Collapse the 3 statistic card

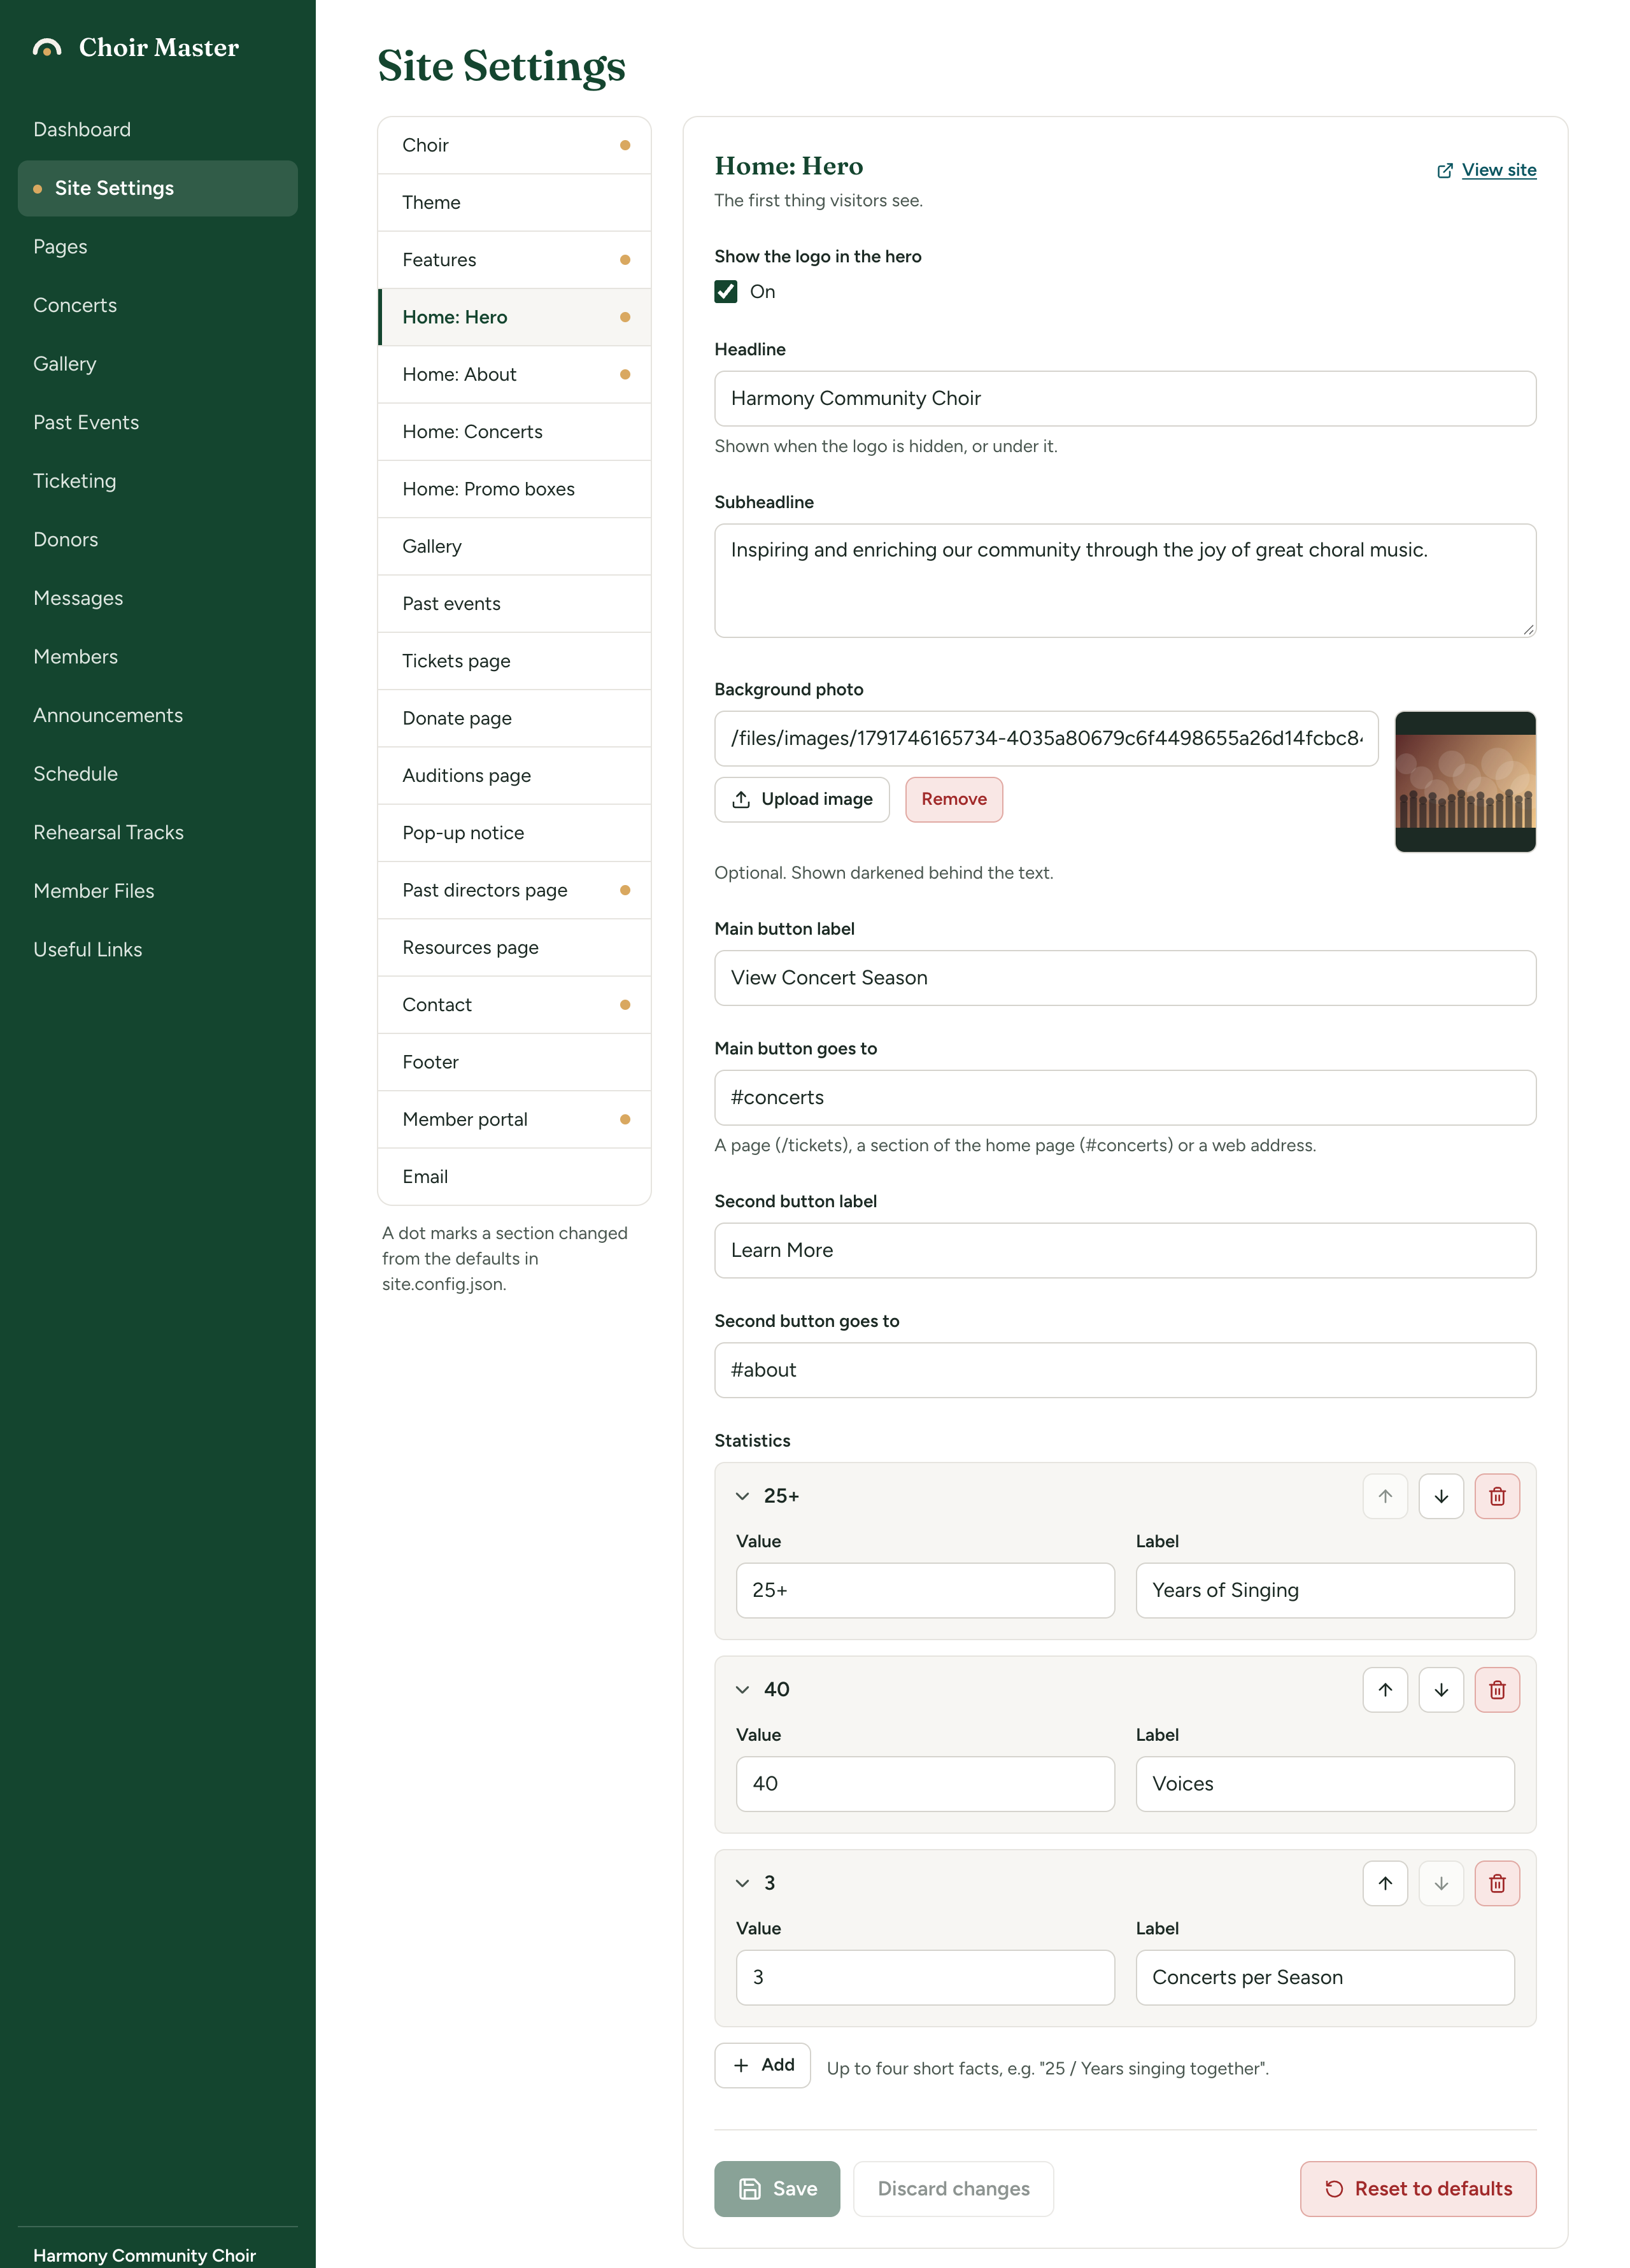[x=742, y=1883]
